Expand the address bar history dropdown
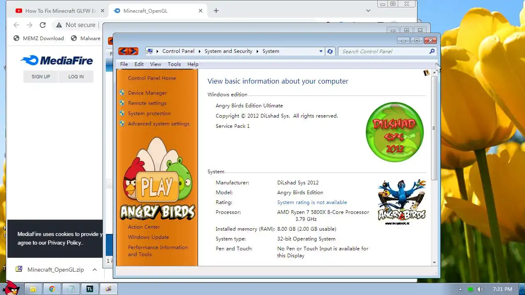The image size is (525, 295). click(321, 51)
